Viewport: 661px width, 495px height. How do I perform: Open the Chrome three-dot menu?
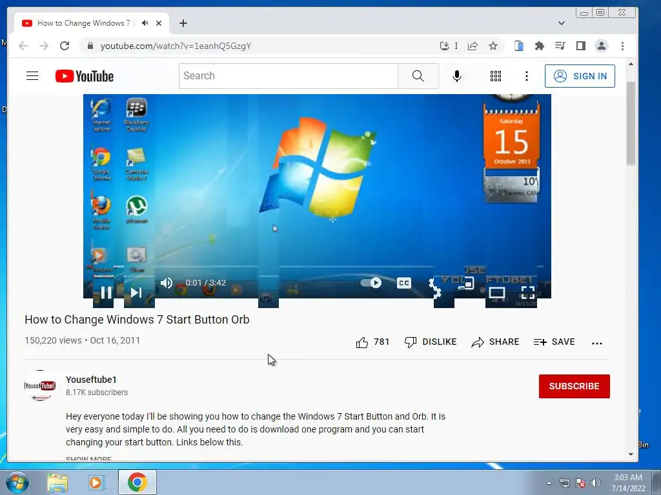[623, 46]
